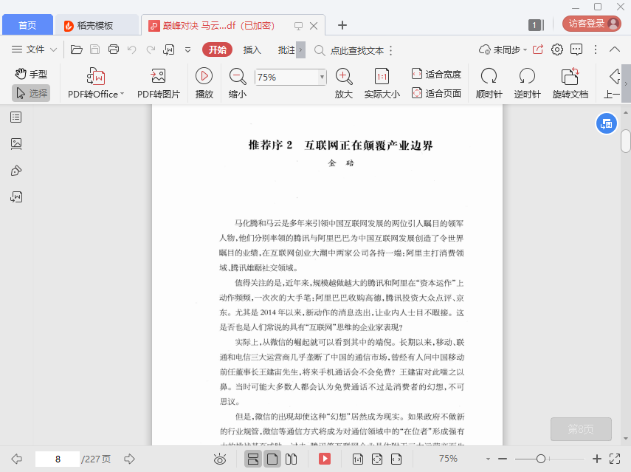Click the 实际大小 actual size icon
This screenshot has height=472, width=631.
382,77
